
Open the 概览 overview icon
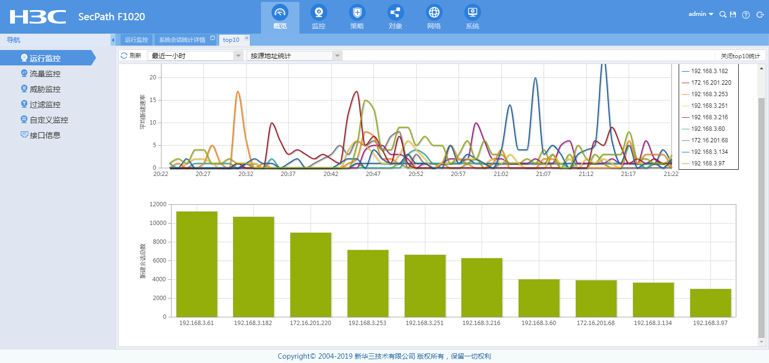280,12
